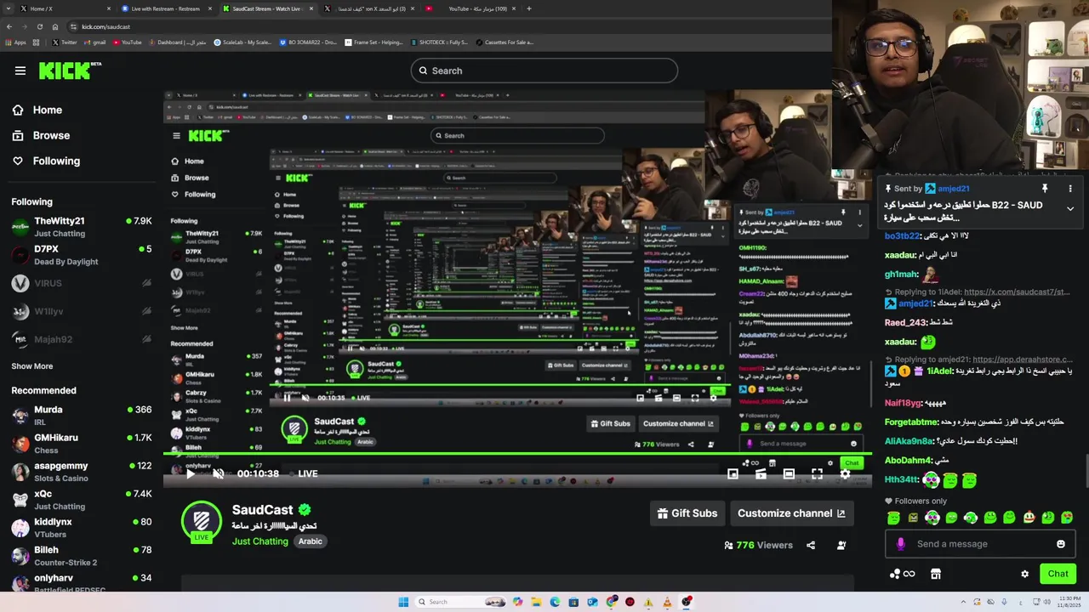The image size is (1089, 612).
Task: Click the Customize channel button
Action: tap(791, 513)
